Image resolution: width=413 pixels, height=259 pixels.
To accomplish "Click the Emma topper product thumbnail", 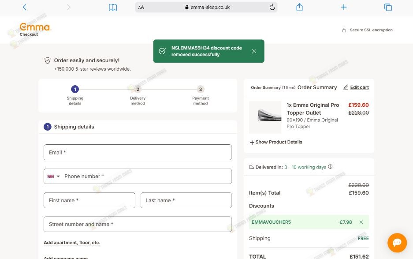I will [265, 117].
